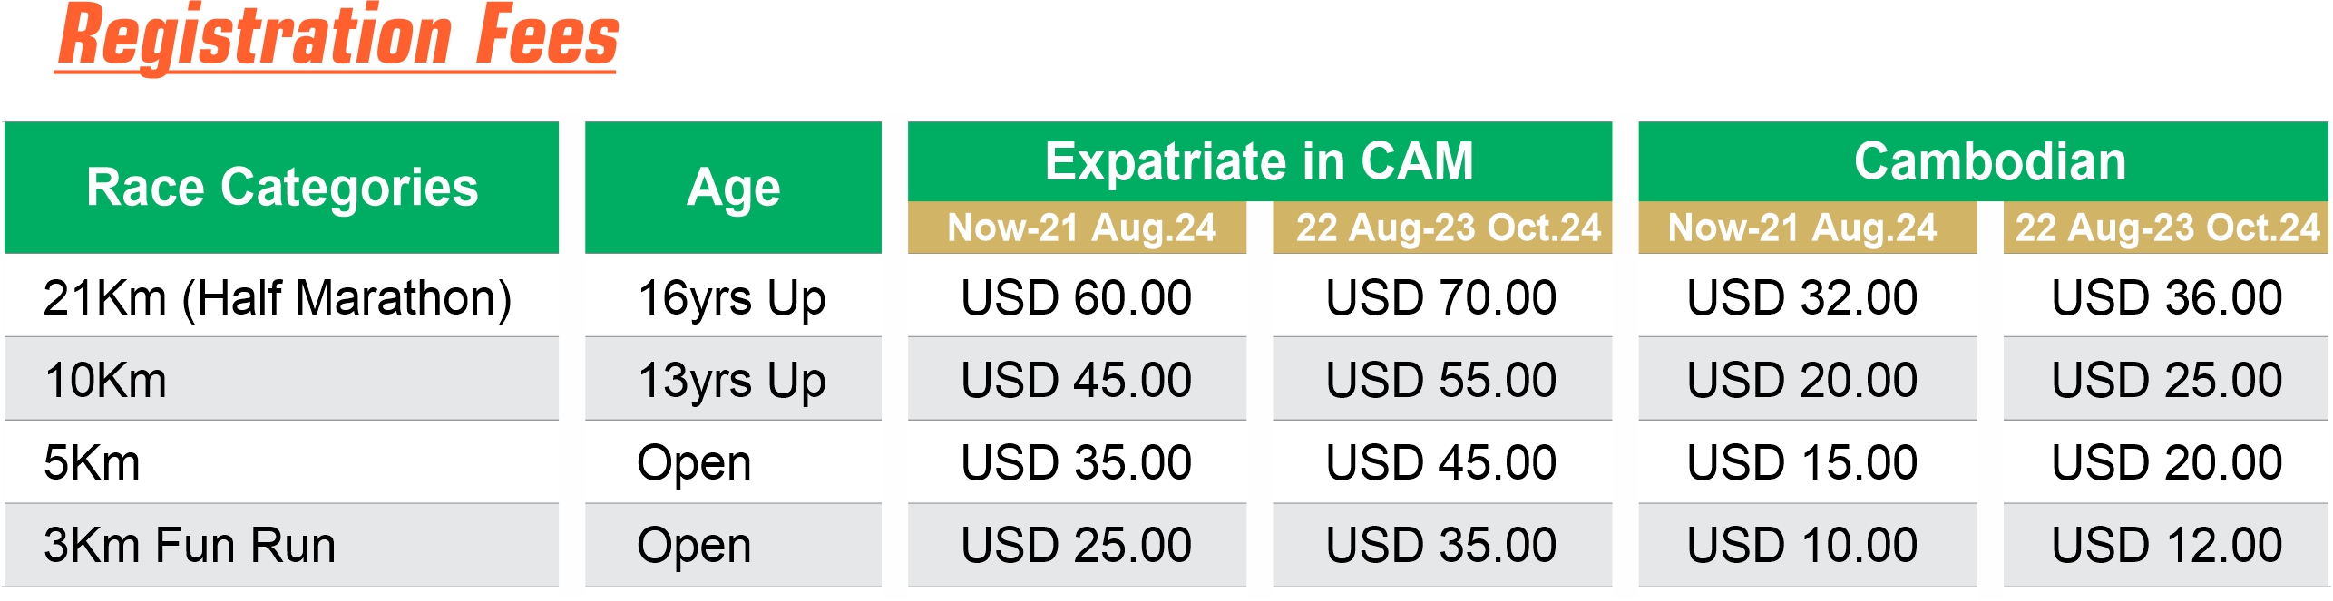
Task: Click the USD 10.00 price cell
Action: pyautogui.click(x=1807, y=545)
